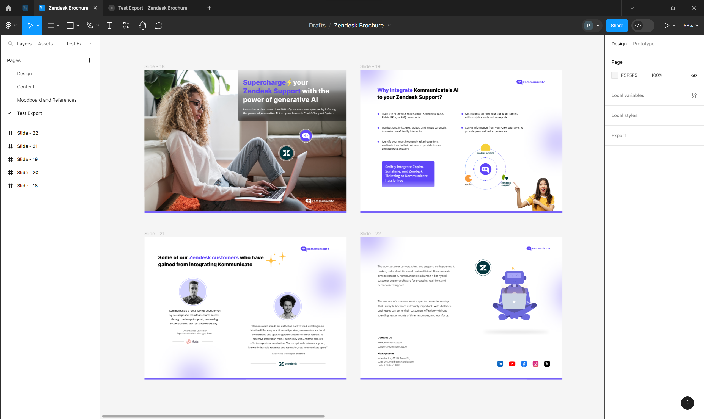Click the Share button
704x419 pixels.
[617, 25]
